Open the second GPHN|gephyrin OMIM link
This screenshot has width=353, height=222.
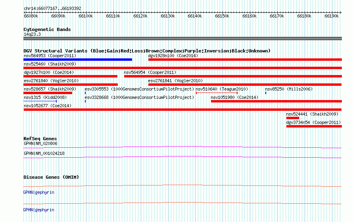(39, 210)
